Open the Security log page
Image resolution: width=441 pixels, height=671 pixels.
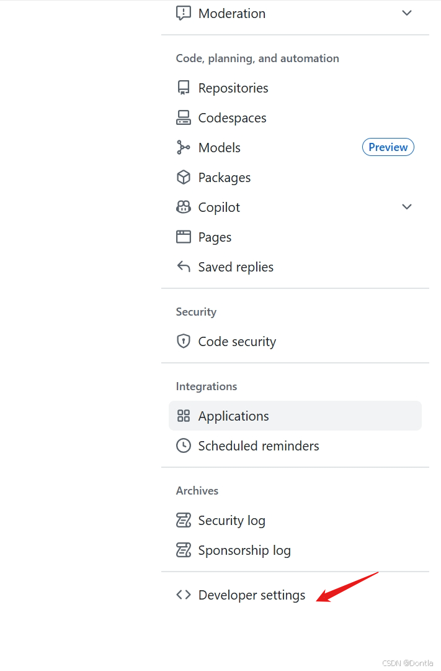(231, 520)
